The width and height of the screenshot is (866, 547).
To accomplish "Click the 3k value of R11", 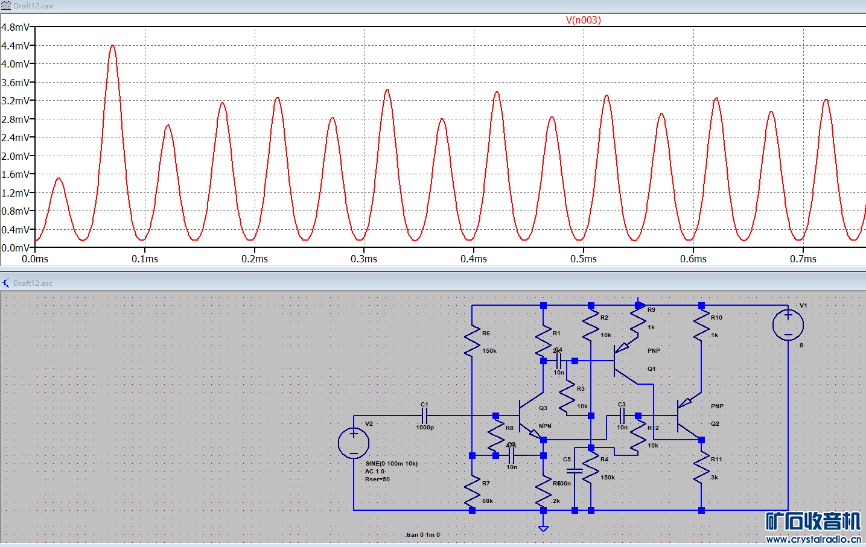I will tap(715, 478).
